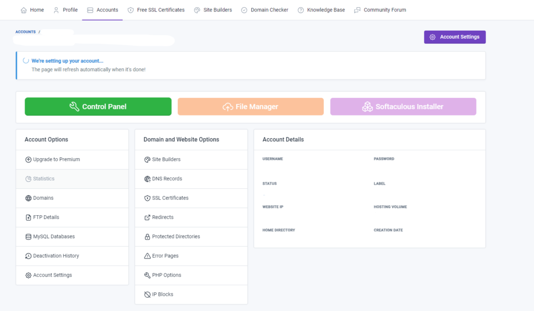Click the DNS Records globe icon
The image size is (534, 311).
(x=147, y=179)
